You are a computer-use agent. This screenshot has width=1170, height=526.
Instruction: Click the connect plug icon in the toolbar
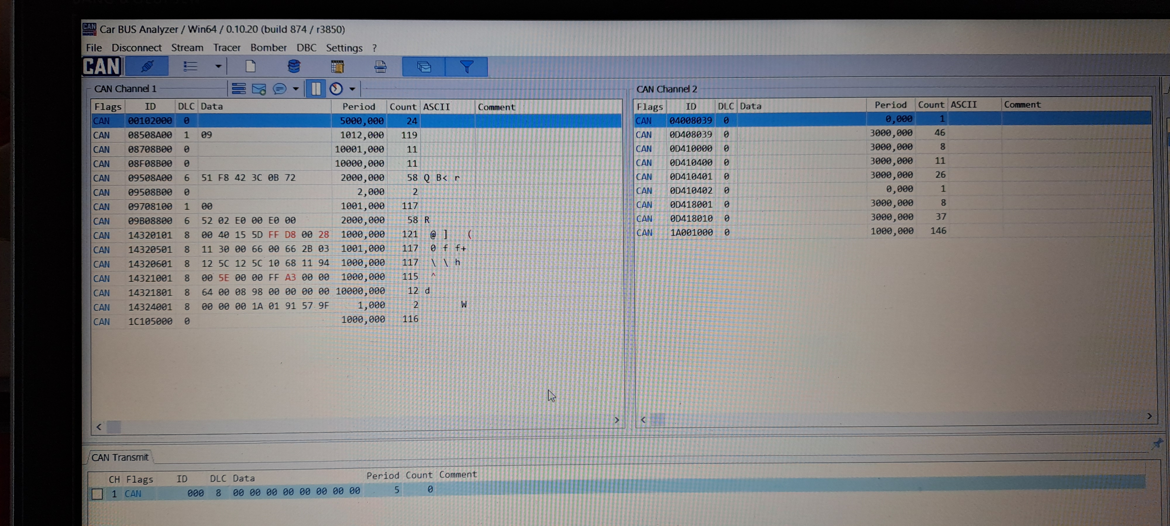click(x=147, y=67)
